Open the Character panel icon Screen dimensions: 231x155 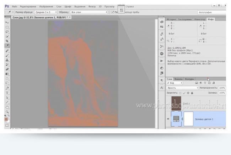pos(162,88)
